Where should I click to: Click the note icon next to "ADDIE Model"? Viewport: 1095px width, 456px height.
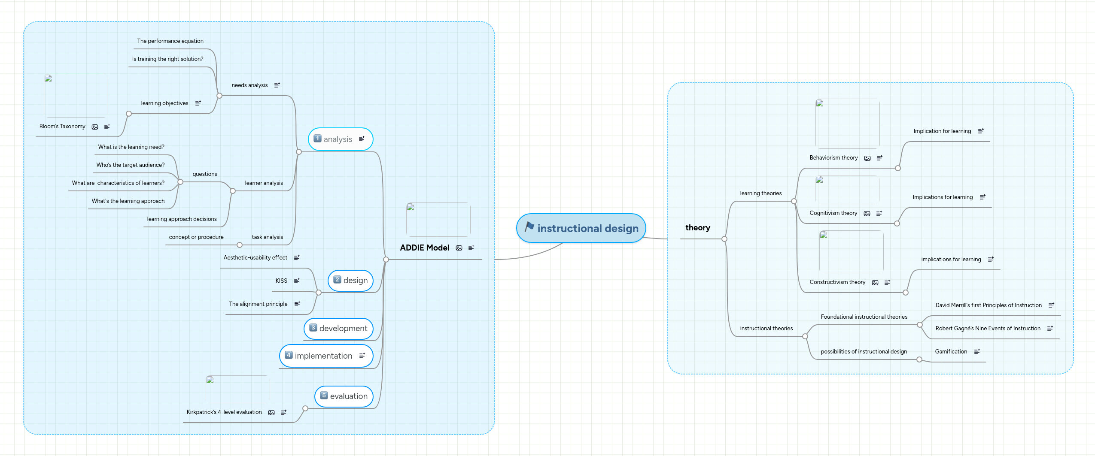click(471, 248)
